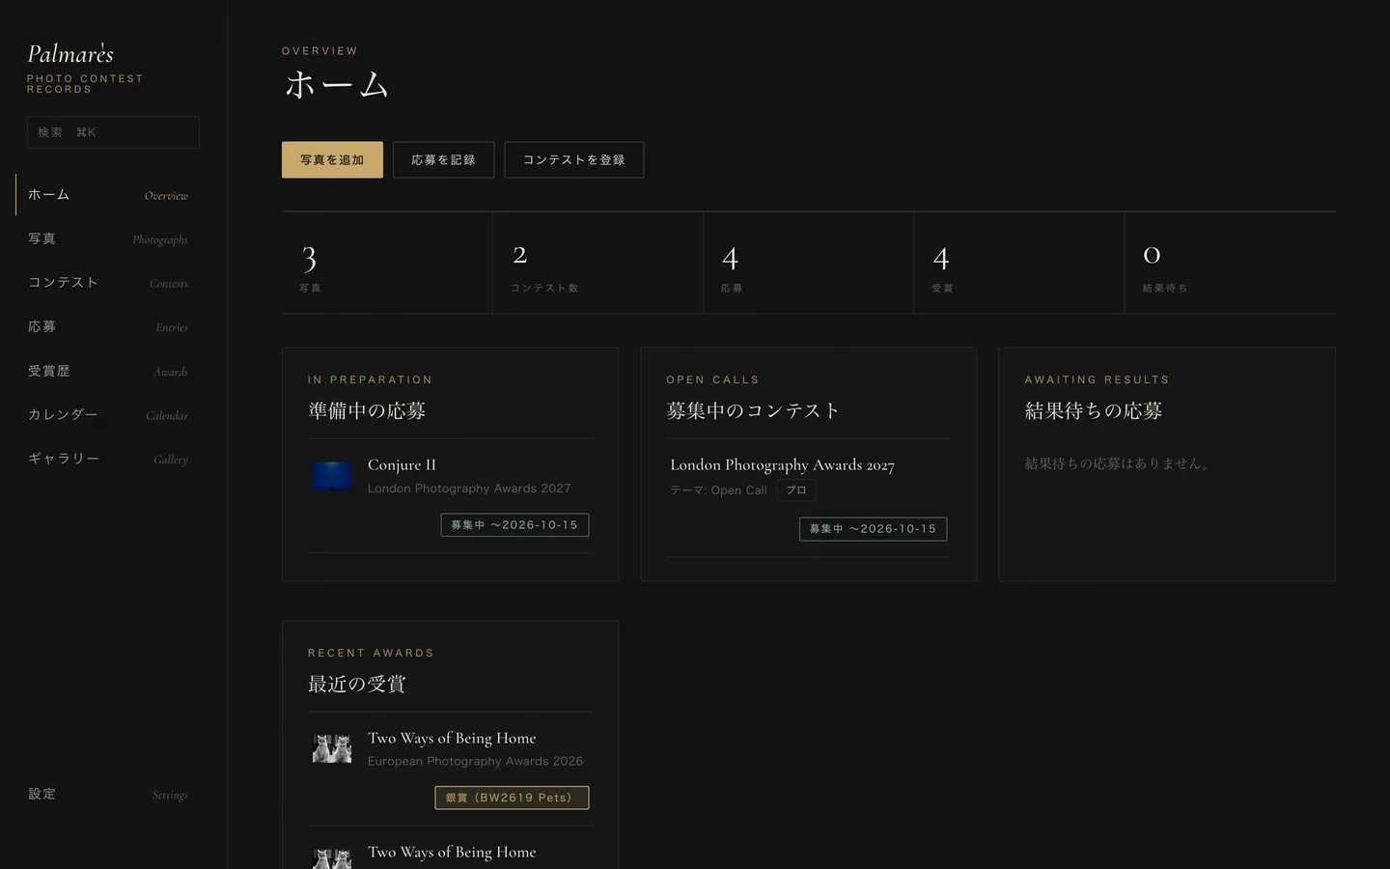Click the Palmarès logo in the sidebar
The height and width of the screenshot is (869, 1390).
point(70,54)
